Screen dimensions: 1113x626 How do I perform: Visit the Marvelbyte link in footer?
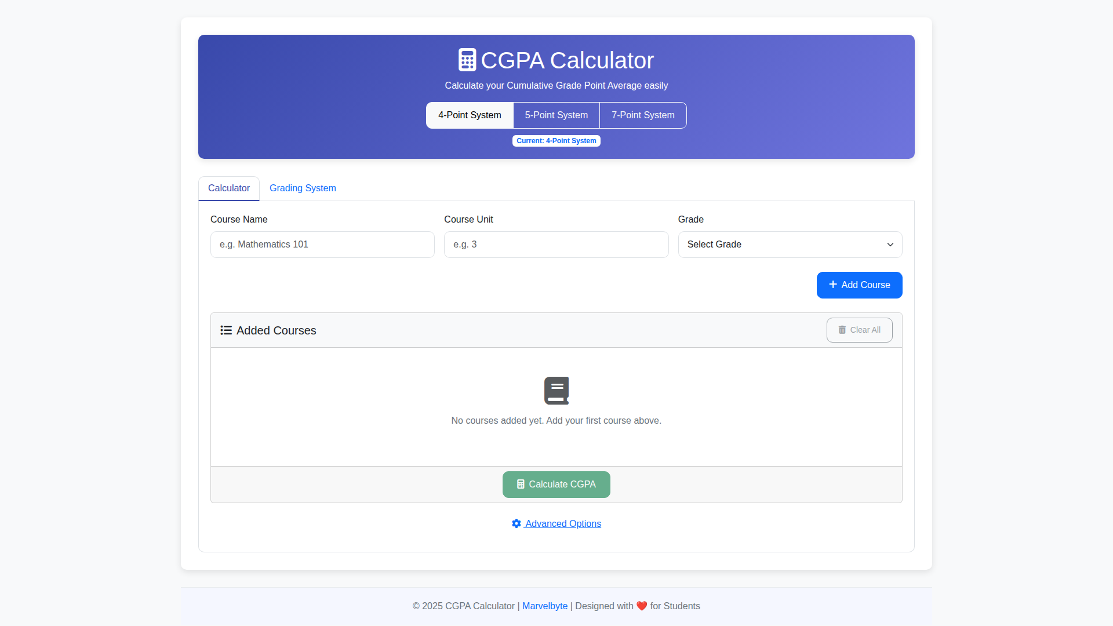(x=545, y=606)
